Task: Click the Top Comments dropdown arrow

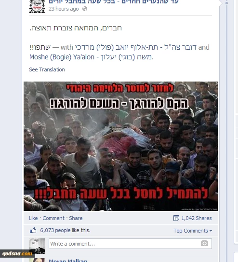Action: tap(211, 231)
